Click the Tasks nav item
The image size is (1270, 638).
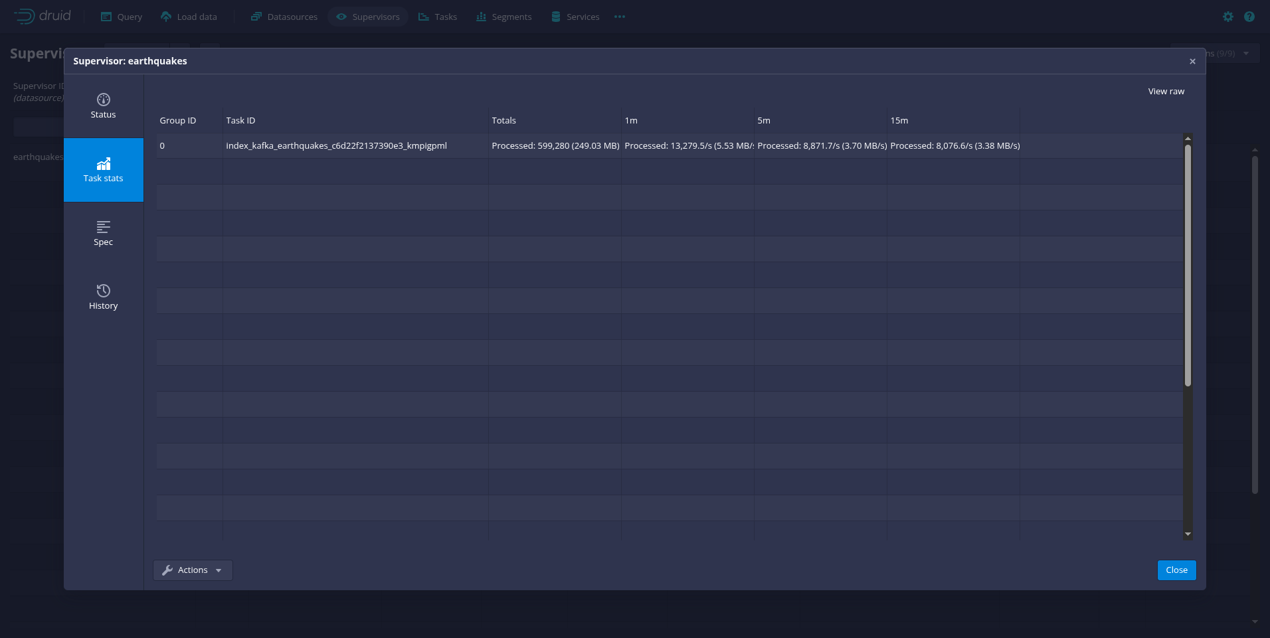438,17
